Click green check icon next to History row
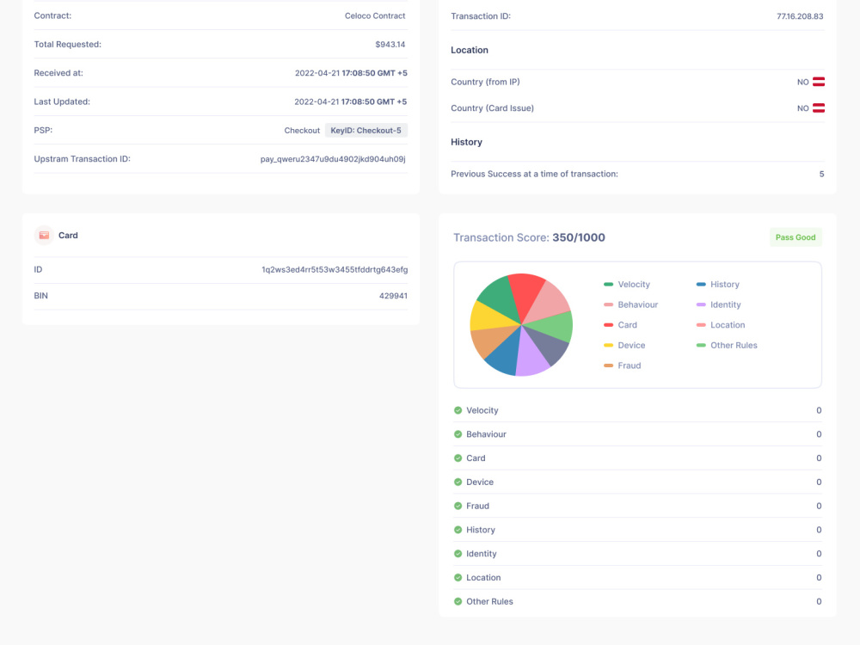 458,530
